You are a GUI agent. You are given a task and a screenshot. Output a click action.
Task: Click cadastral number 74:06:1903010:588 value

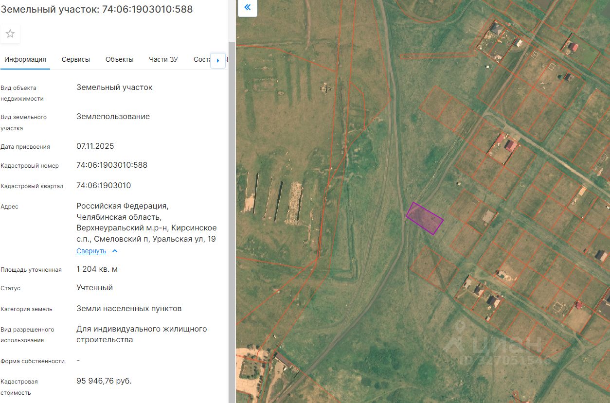(112, 165)
